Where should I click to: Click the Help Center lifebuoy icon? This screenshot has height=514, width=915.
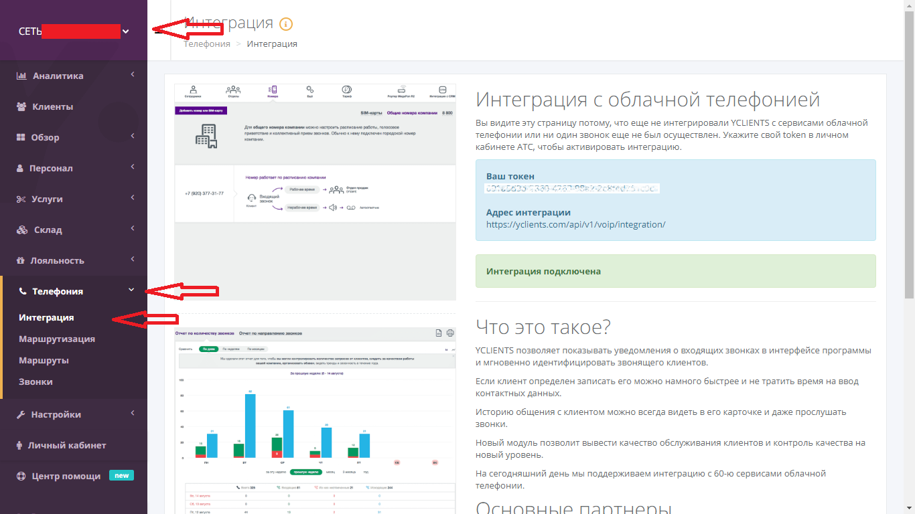(x=20, y=476)
